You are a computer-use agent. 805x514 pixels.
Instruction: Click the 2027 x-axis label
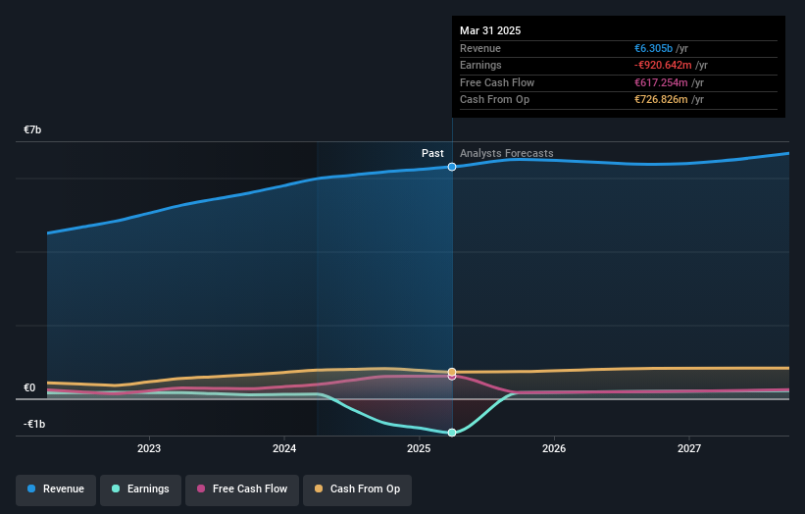pos(689,449)
